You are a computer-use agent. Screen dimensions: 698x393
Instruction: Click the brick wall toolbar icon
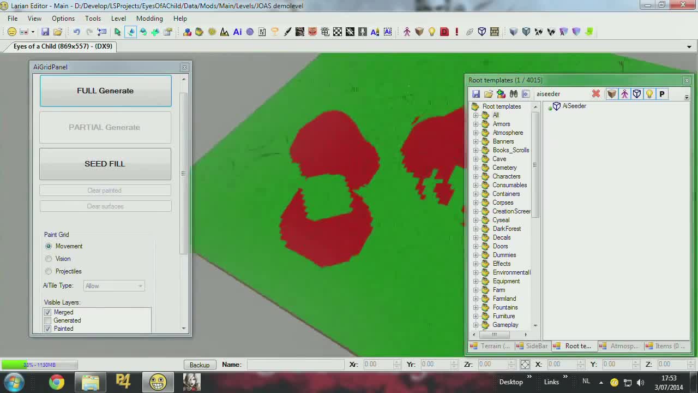[x=495, y=32]
